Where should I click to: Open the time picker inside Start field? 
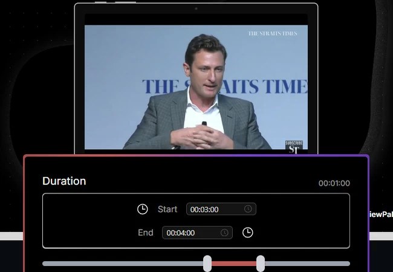point(248,209)
